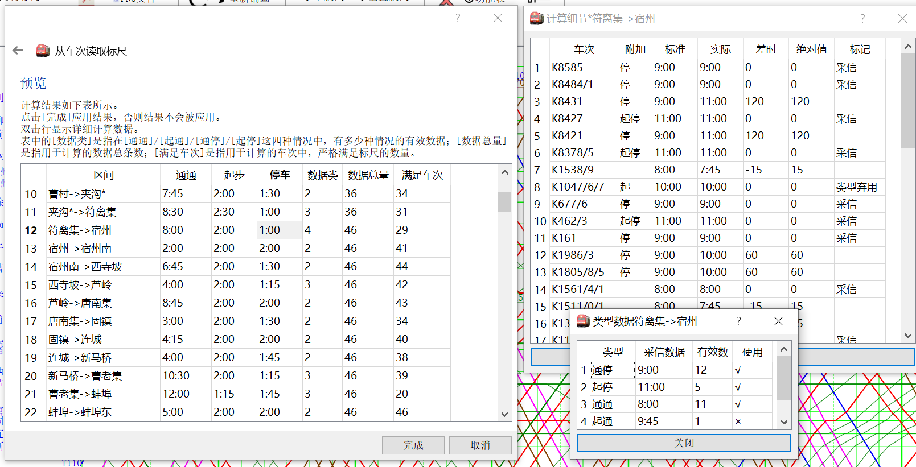Open help in the 从车次读取标尺 wizard
The height and width of the screenshot is (467, 916).
[458, 18]
